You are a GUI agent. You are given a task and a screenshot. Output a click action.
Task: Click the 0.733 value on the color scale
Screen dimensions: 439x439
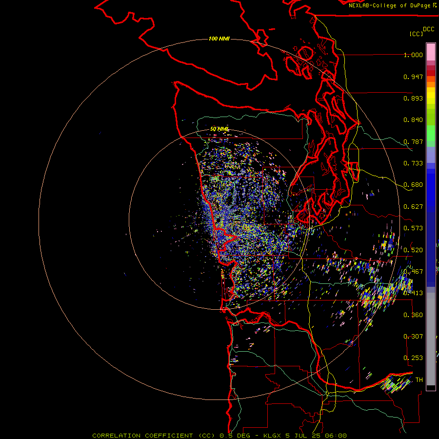click(x=413, y=163)
